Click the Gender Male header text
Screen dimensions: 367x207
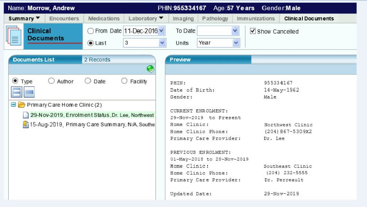click(x=281, y=8)
